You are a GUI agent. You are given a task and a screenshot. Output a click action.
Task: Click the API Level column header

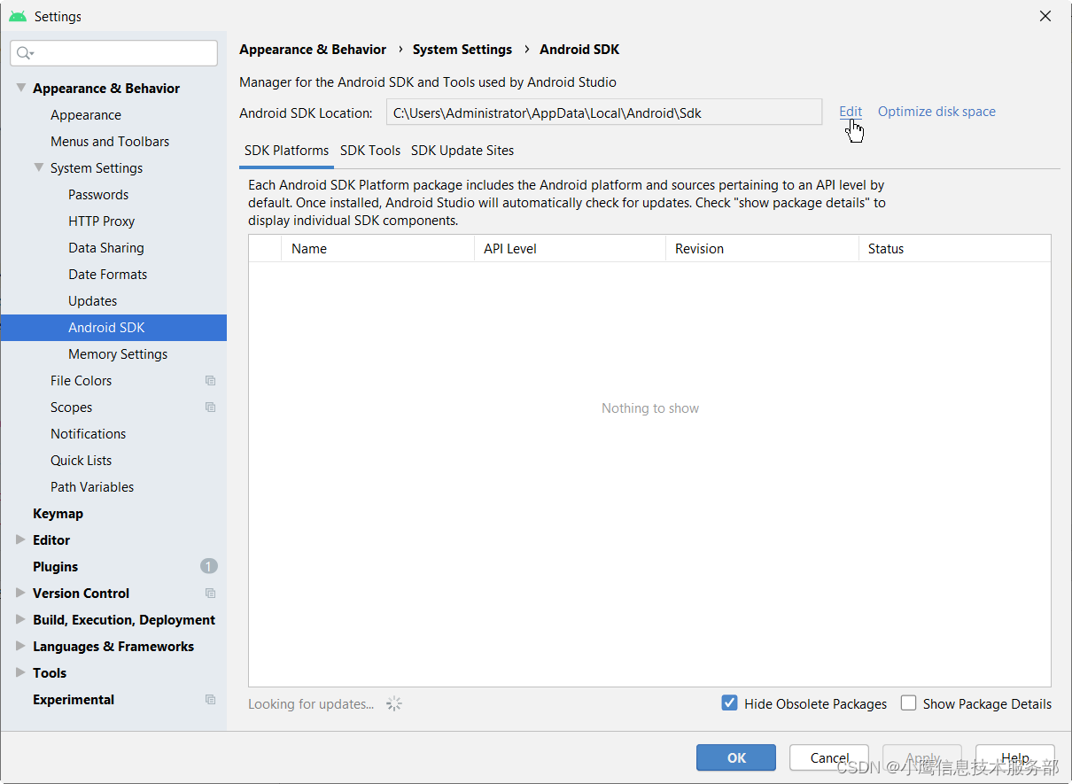pyautogui.click(x=570, y=249)
